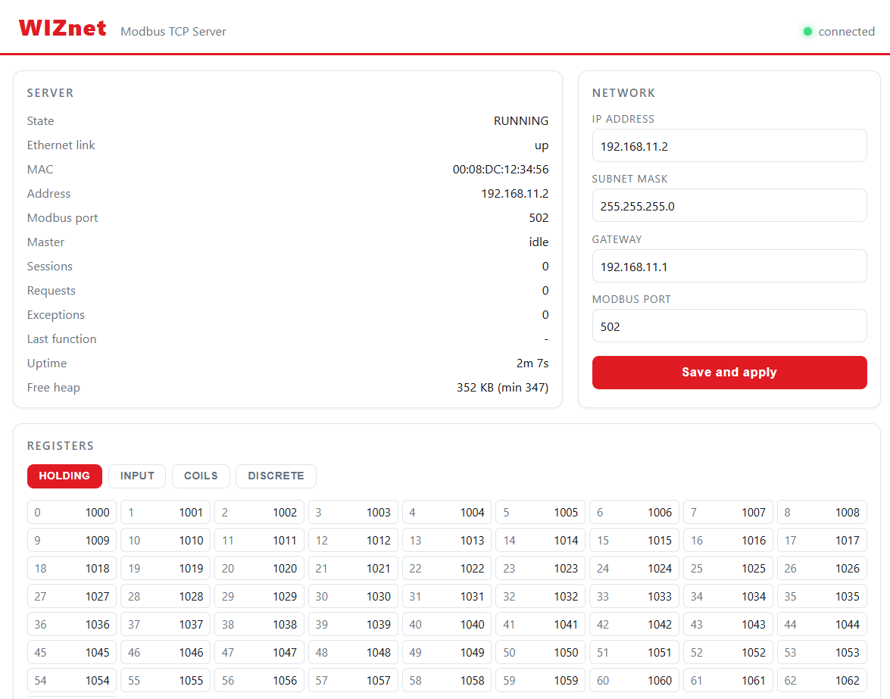Switch to the INPUT registers tab
The width and height of the screenshot is (890, 699).
(x=137, y=476)
